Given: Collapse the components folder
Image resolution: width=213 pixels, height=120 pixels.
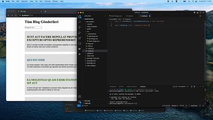Looking at the screenshot, I should 95,34.
